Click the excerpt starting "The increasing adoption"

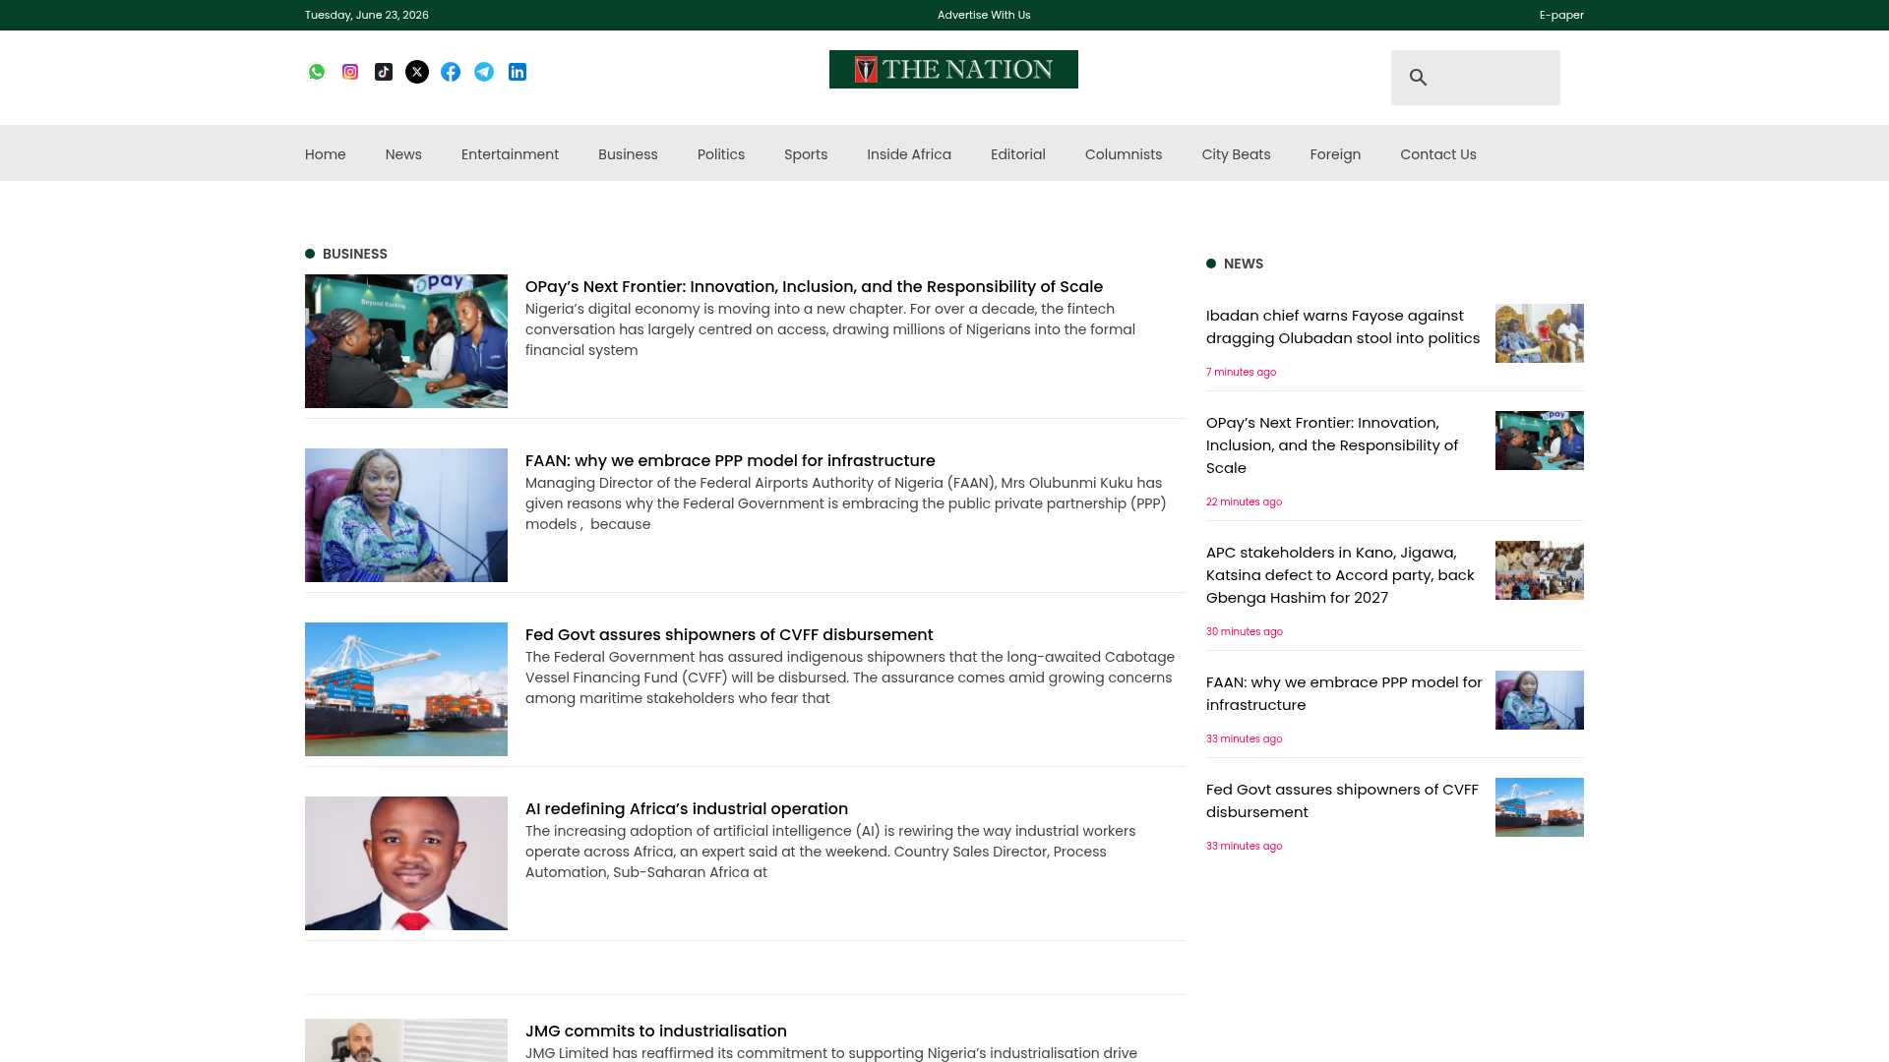pyautogui.click(x=830, y=852)
